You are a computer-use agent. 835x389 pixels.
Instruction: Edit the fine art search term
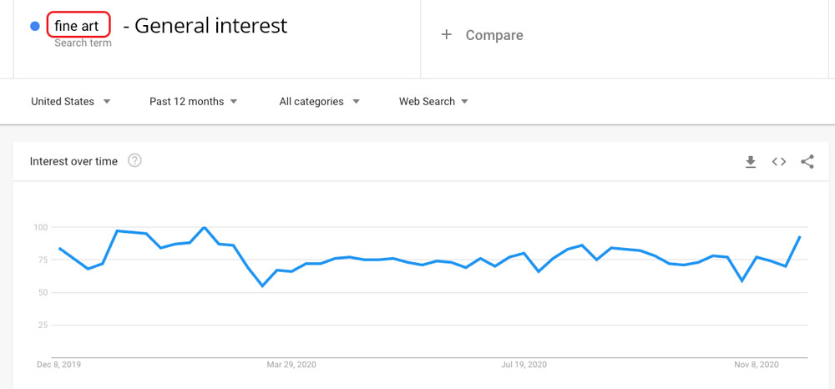pyautogui.click(x=78, y=25)
